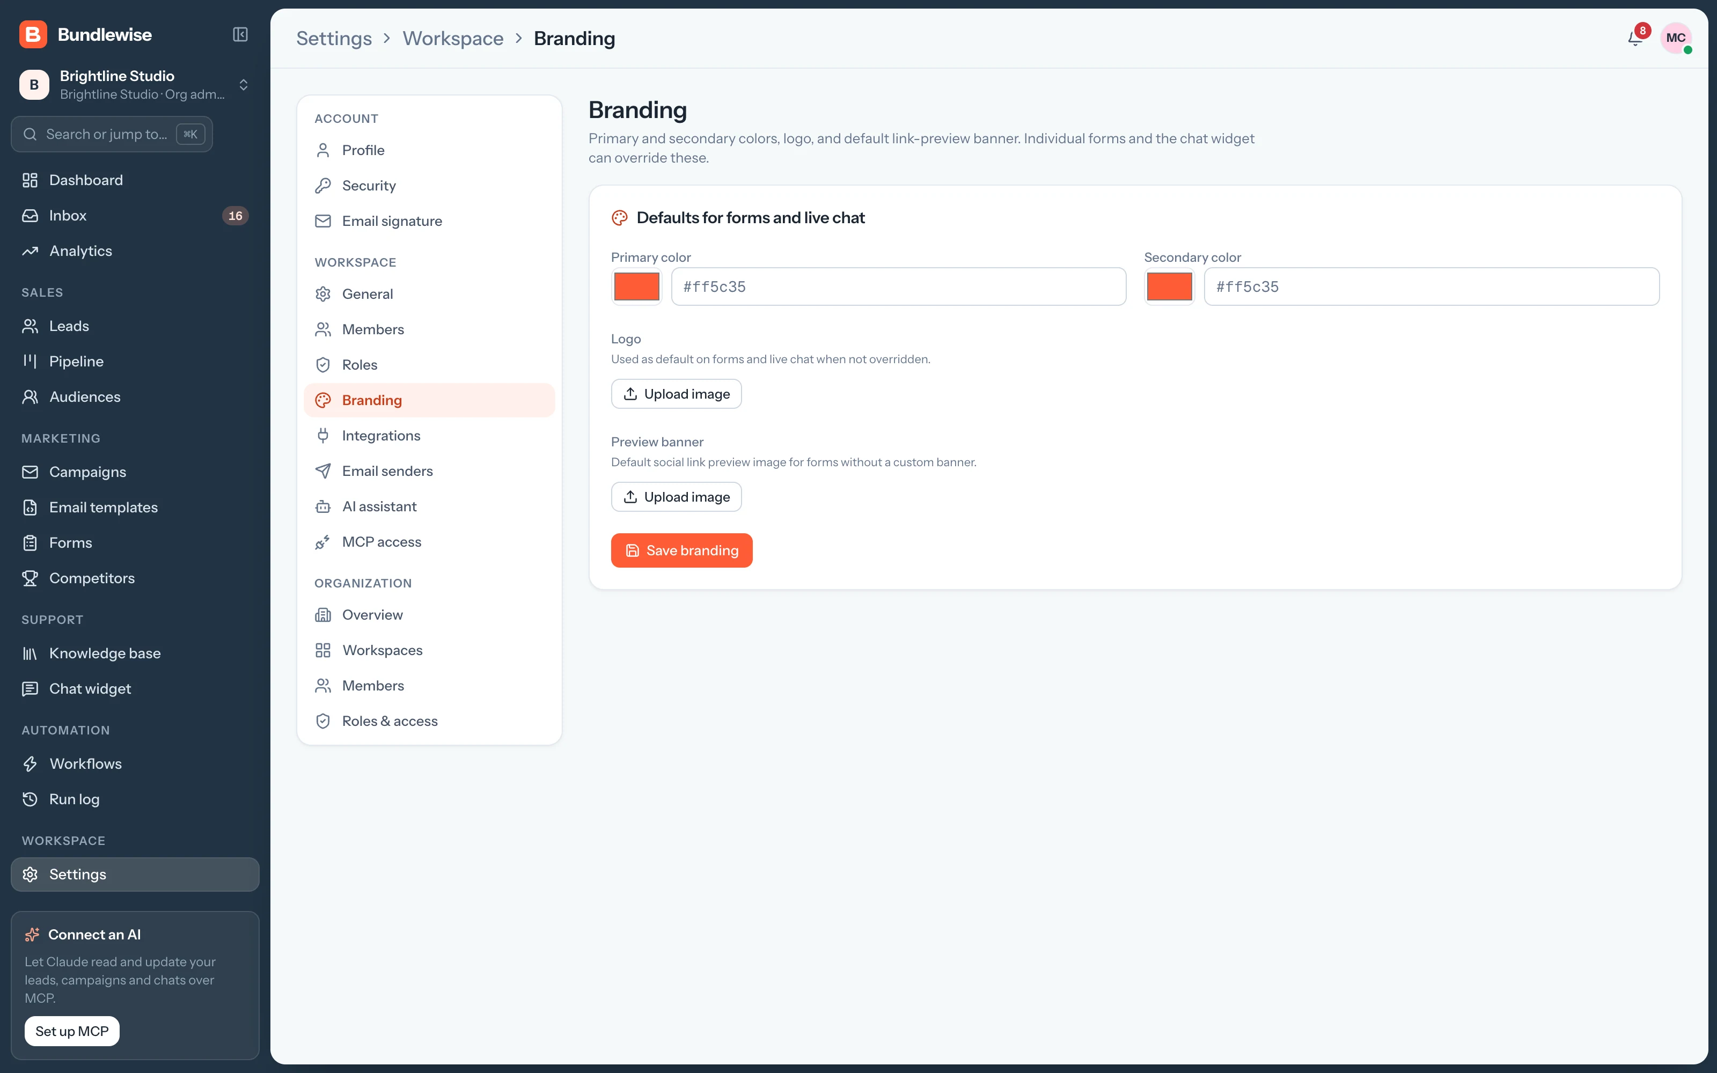Click the Secondary color hex field
The height and width of the screenshot is (1073, 1717).
click(x=1432, y=286)
